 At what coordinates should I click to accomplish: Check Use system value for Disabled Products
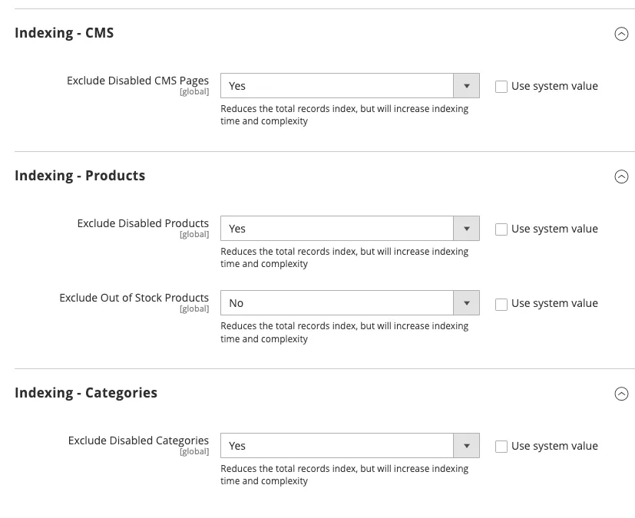pyautogui.click(x=501, y=229)
